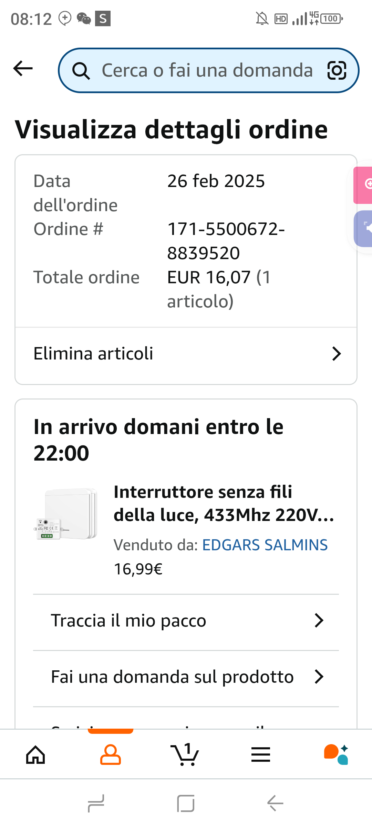The width and height of the screenshot is (372, 828).
Task: Tap the order number 171-5500672-8839520
Action: [x=226, y=241]
